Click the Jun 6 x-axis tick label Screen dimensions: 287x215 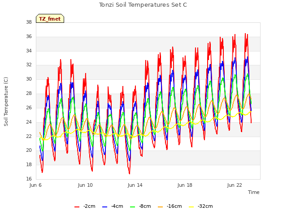35,185
